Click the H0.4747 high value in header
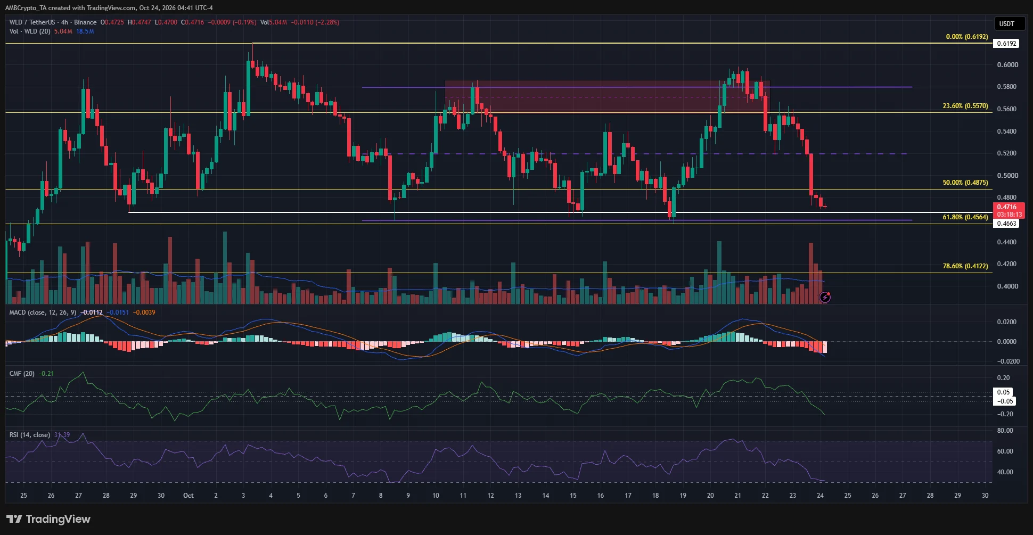1033x535 pixels. click(140, 22)
